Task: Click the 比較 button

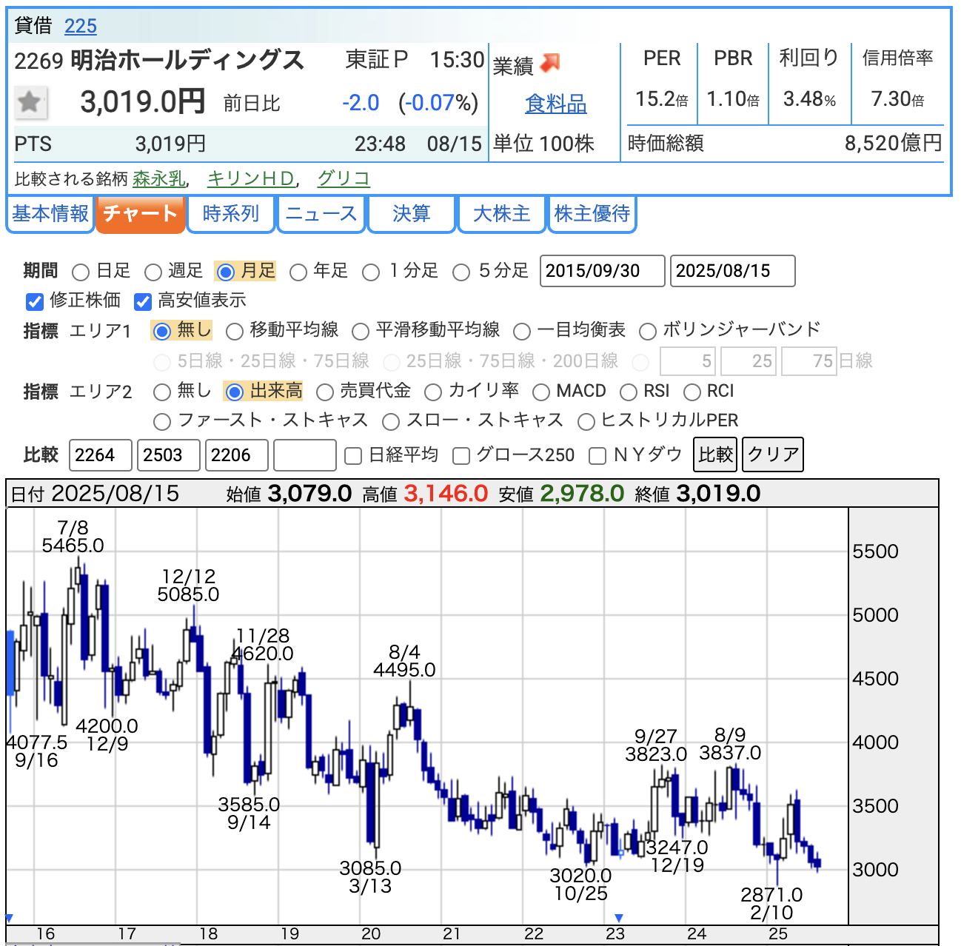Action: (x=715, y=454)
